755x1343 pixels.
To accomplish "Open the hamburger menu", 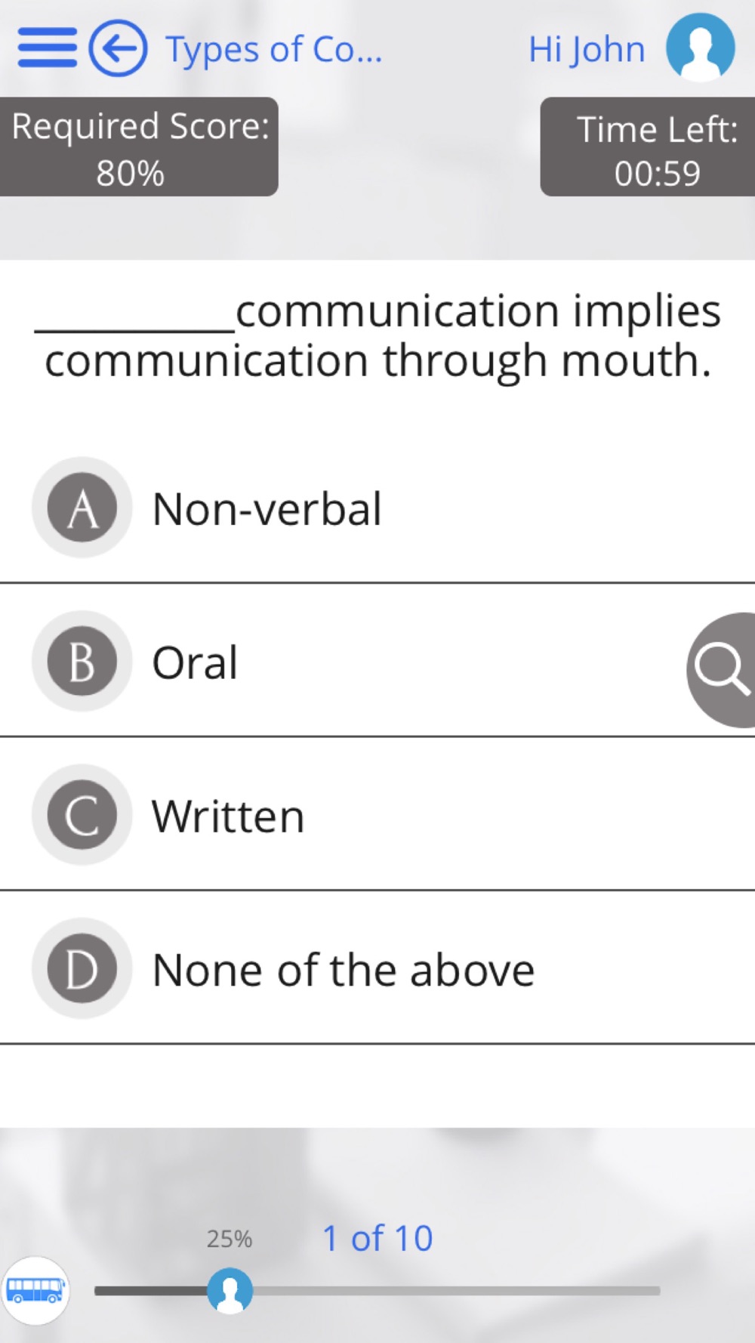I will (x=47, y=48).
